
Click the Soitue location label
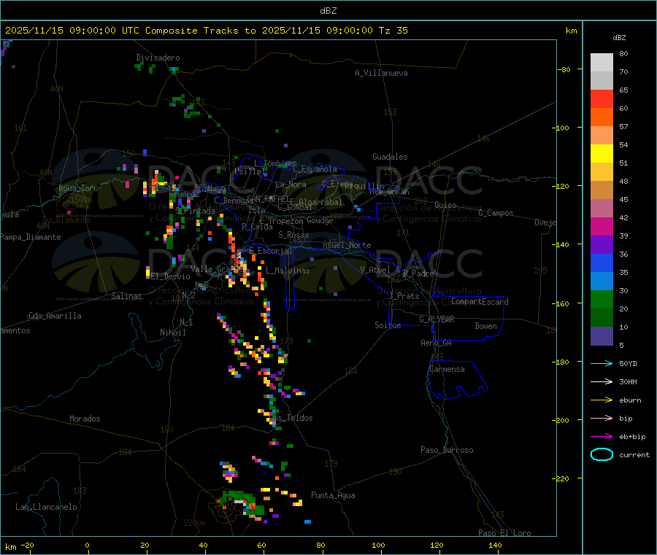click(x=388, y=325)
